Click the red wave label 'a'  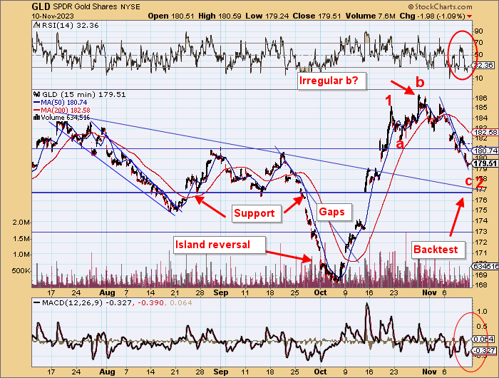[x=400, y=144]
